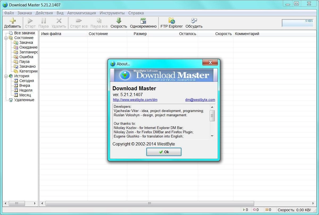Viewport: 319px width, 215px height.
Task: Select Сегодня in the history tree
Action: 27,81
